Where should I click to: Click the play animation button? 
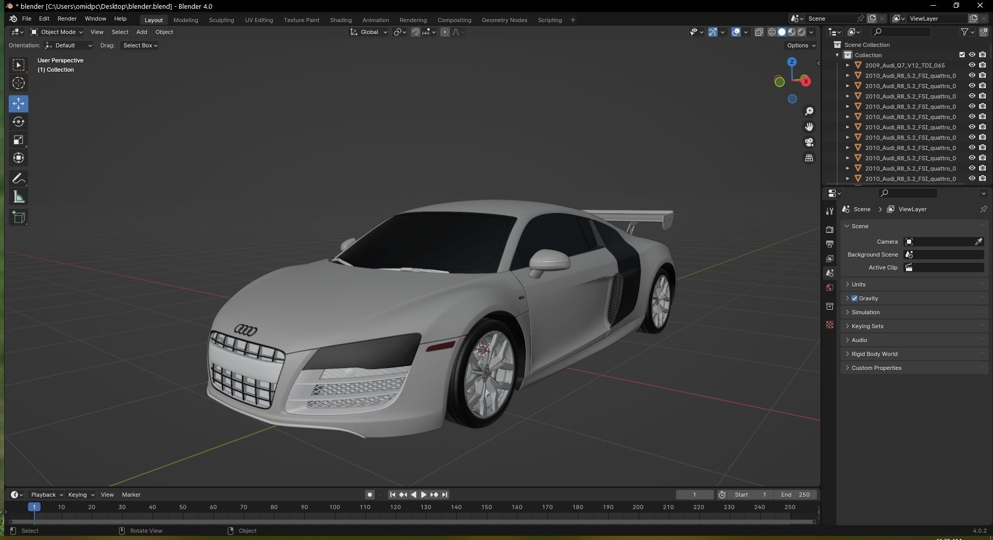[x=423, y=495]
